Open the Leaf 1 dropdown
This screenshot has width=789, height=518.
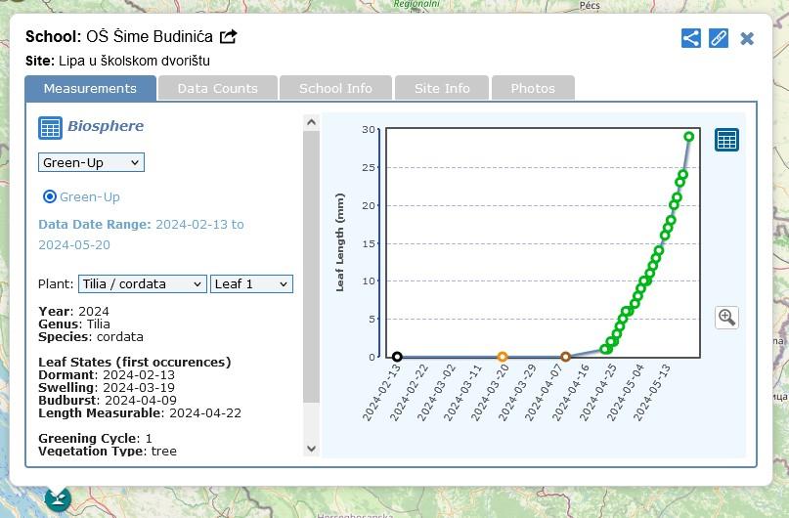pos(251,283)
